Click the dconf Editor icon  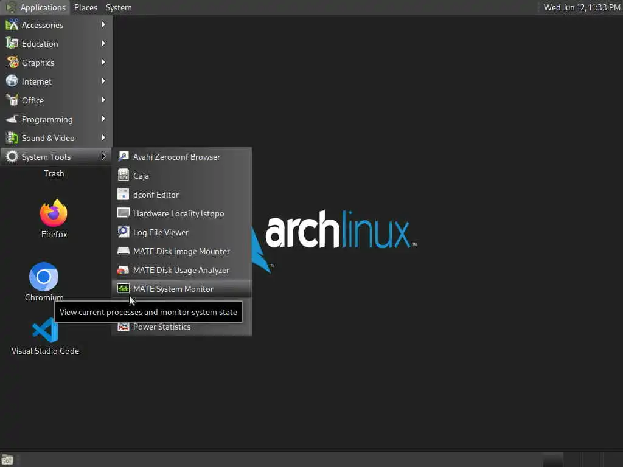pos(123,194)
